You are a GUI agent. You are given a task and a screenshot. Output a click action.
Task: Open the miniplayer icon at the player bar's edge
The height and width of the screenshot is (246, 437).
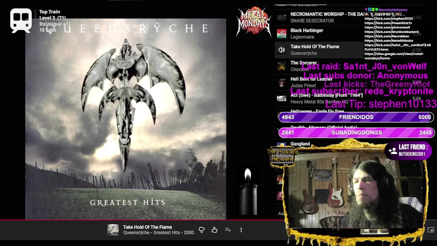coord(431,230)
